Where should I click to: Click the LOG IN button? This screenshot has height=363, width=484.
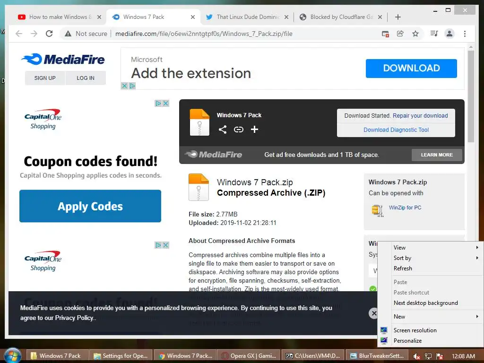86,78
